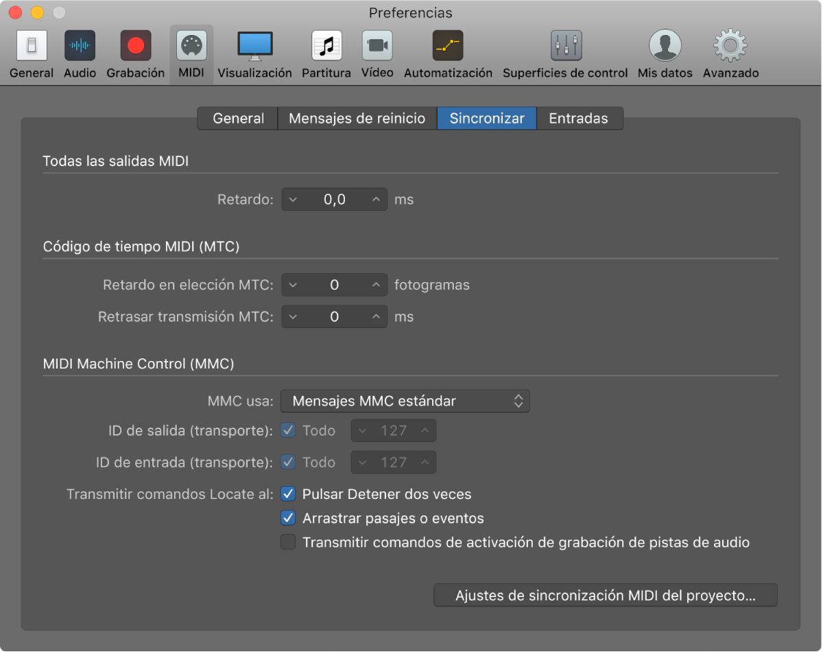Uncheck Arrastrar pasajes o eventos
Screen dimensions: 823x652
coord(289,518)
